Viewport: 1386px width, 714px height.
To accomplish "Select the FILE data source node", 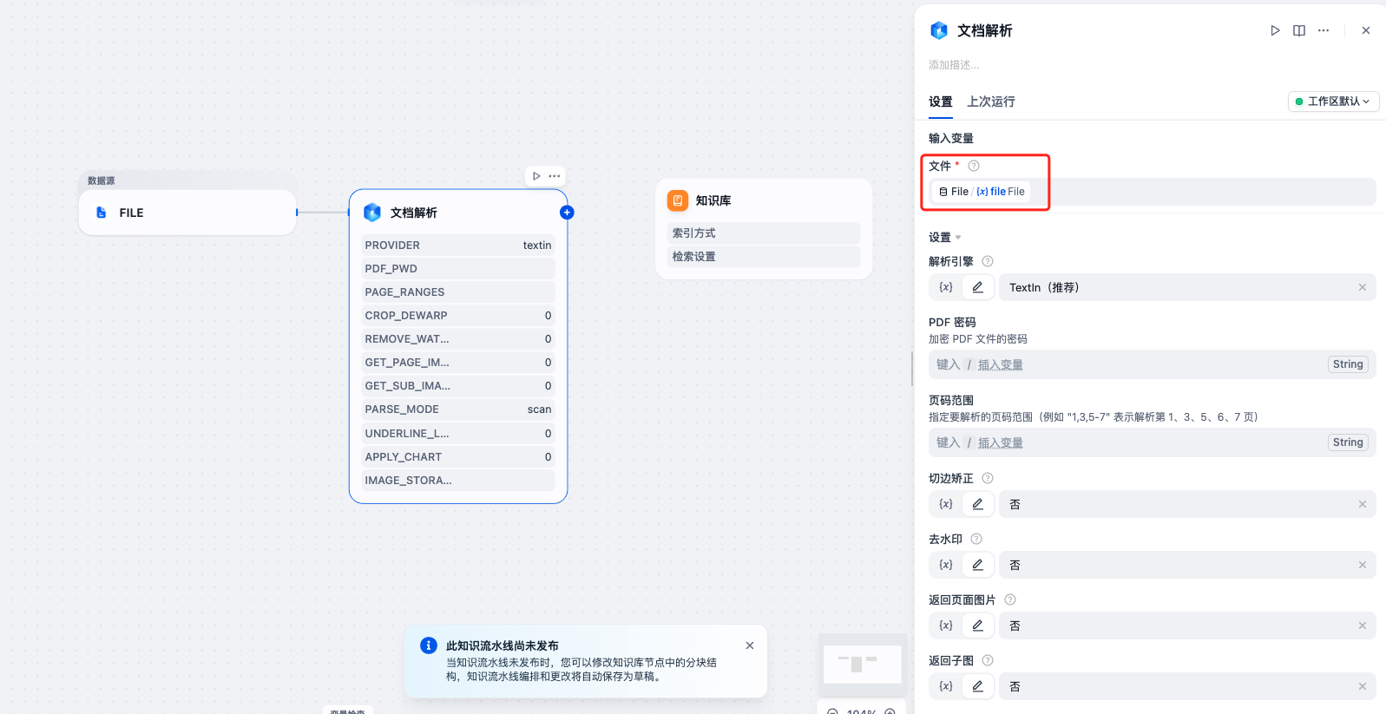I will coord(187,213).
